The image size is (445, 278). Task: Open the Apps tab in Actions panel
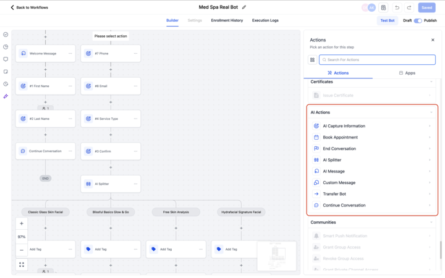407,73
